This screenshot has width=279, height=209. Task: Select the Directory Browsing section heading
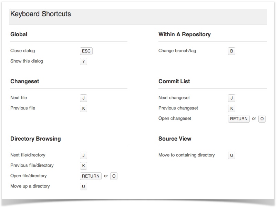pos(35,139)
